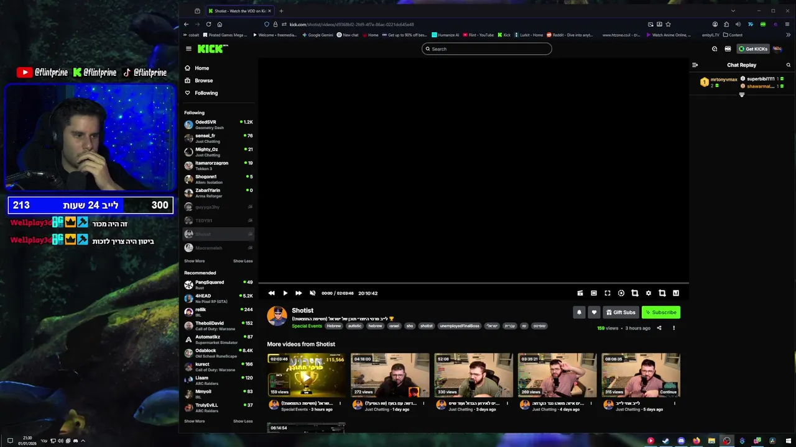The width and height of the screenshot is (796, 447).
Task: Open Odablock in Recommended list
Action: point(218,353)
